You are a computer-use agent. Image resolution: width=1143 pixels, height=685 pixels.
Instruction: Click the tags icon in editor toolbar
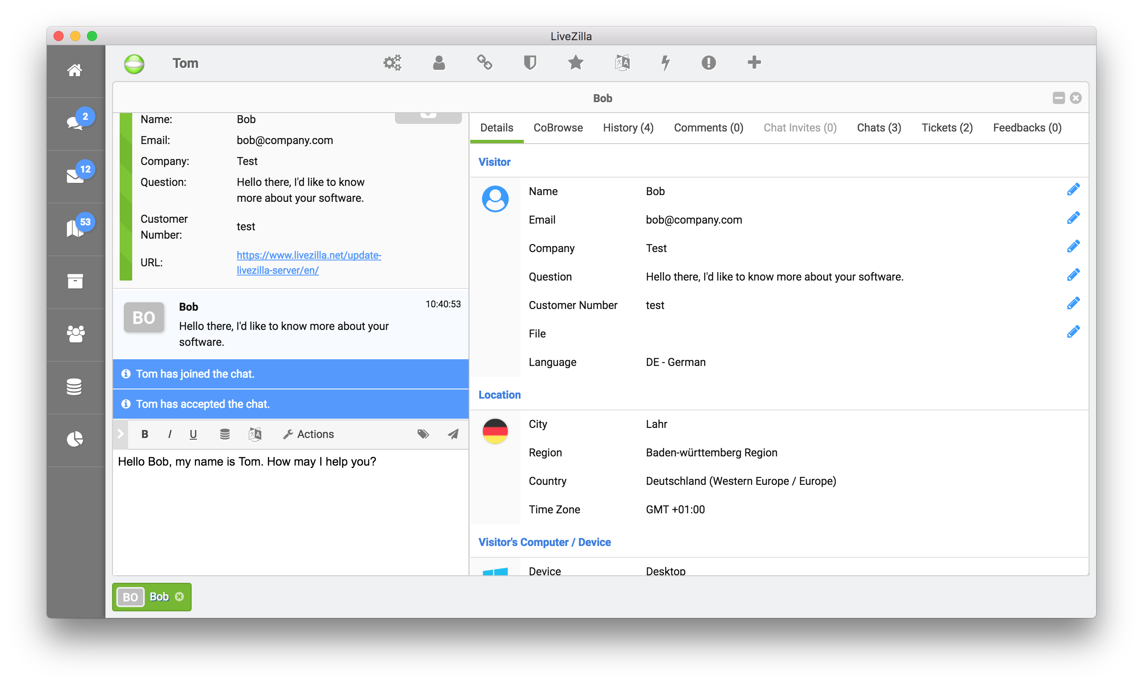click(423, 434)
